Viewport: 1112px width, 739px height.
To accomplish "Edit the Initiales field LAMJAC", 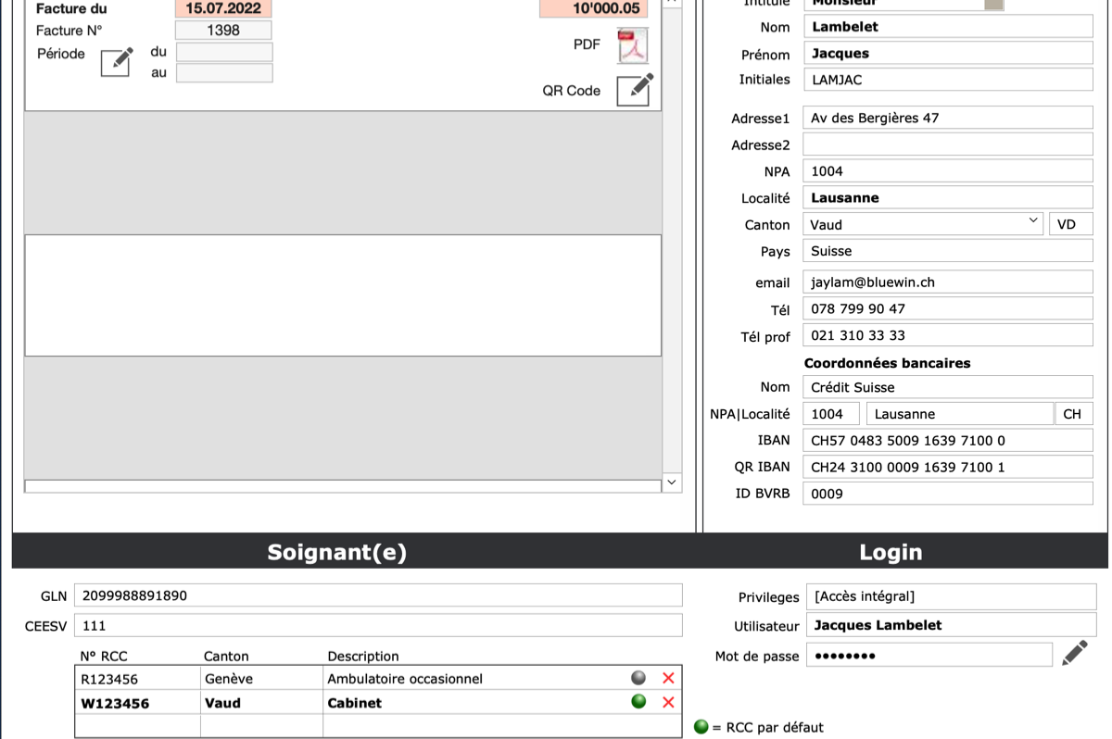I will point(948,80).
